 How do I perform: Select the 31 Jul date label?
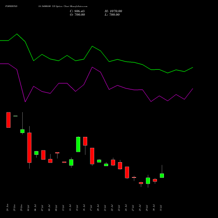coord(161,208)
